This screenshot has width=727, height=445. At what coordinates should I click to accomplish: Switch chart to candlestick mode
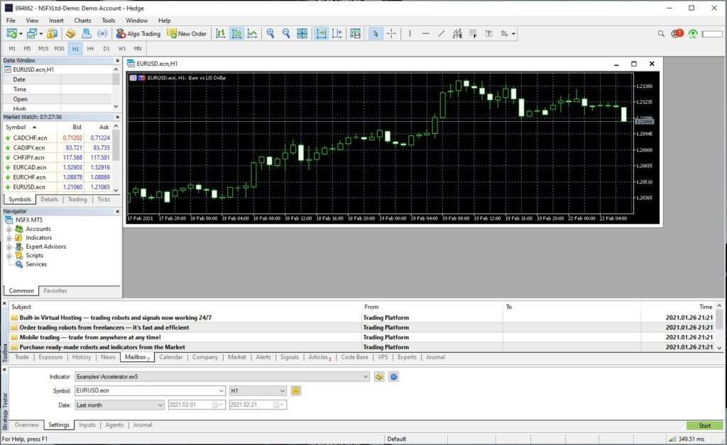point(236,34)
